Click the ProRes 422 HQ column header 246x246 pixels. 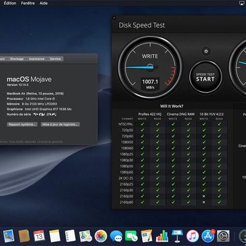(x=150, y=114)
